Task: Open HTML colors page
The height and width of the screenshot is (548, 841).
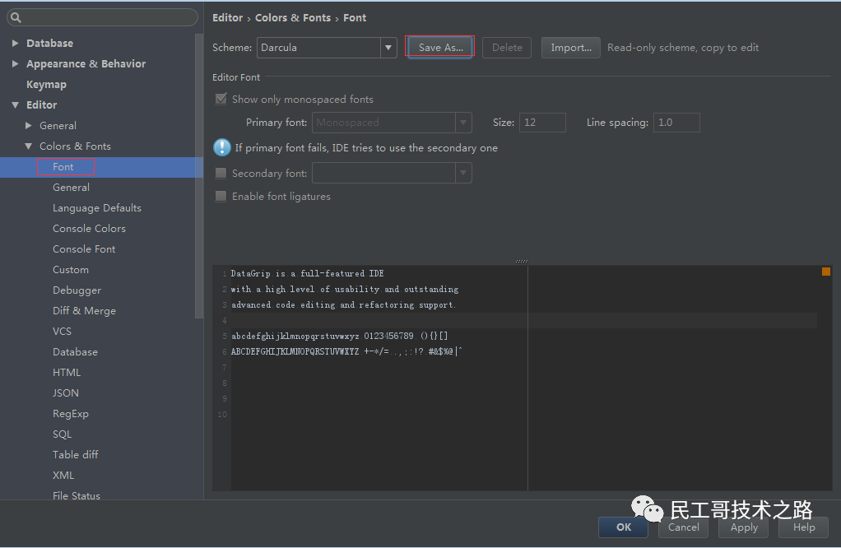Action: click(x=67, y=372)
